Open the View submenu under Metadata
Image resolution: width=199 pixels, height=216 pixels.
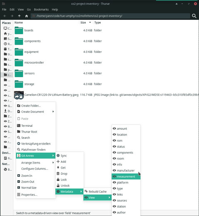(97, 198)
